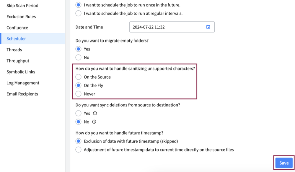
Task: Select On the Source sanitizing option
Action: (78, 77)
